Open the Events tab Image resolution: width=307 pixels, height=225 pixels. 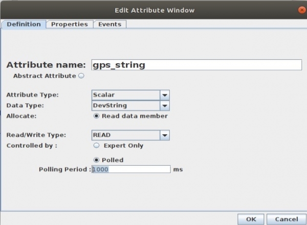click(x=109, y=24)
